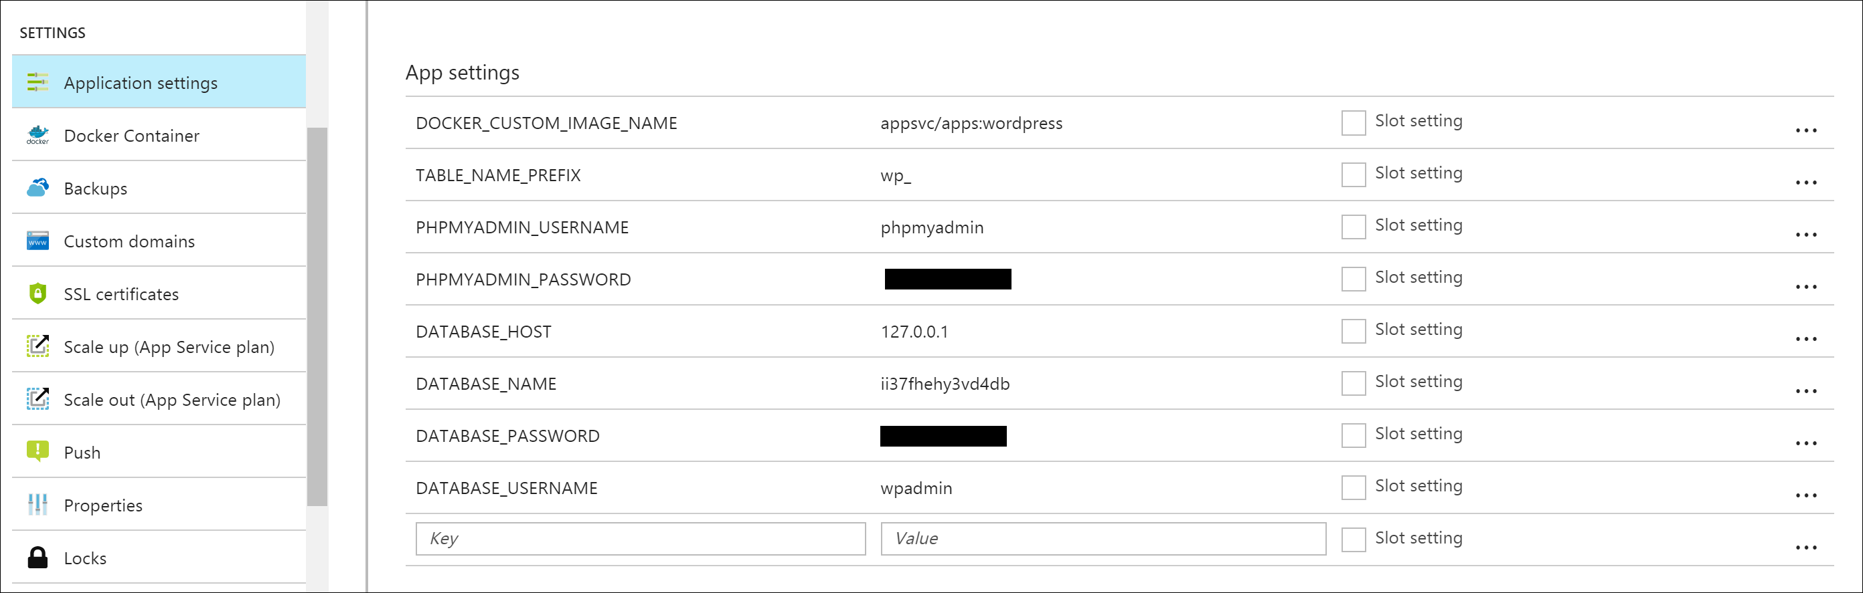Click the Backups cloud icon

pos(37,188)
